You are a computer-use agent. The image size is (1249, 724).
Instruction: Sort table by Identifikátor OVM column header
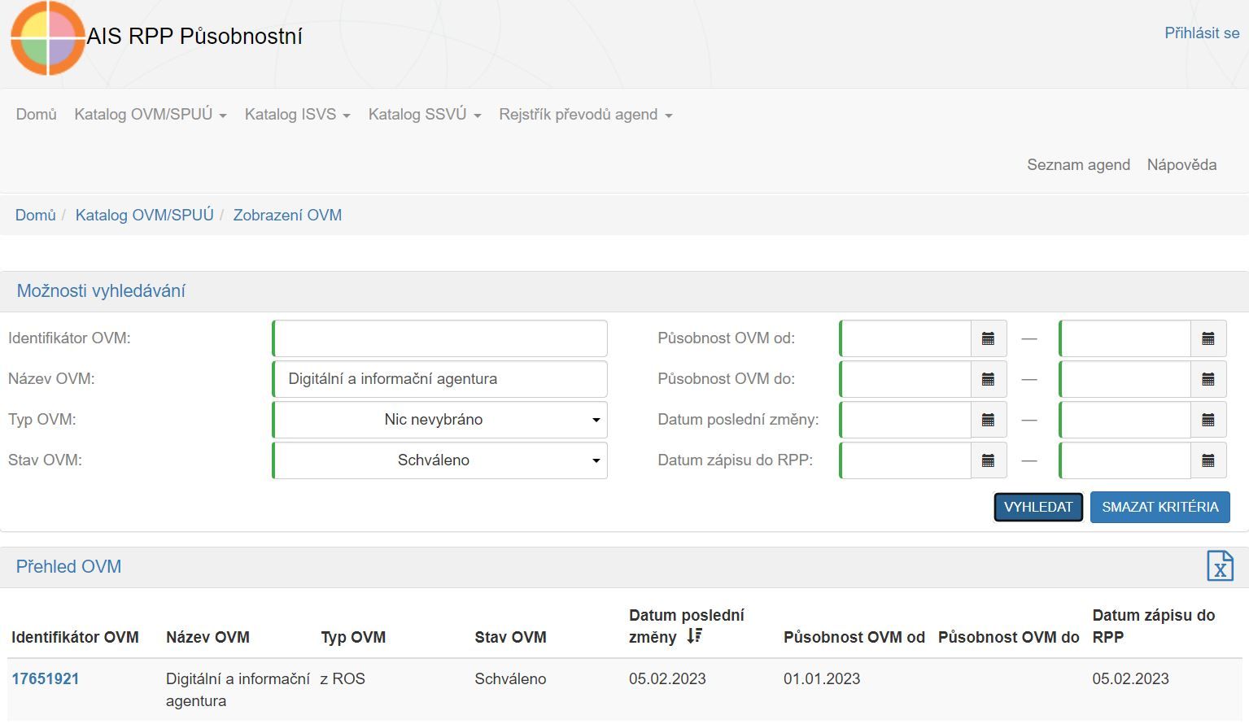(75, 638)
